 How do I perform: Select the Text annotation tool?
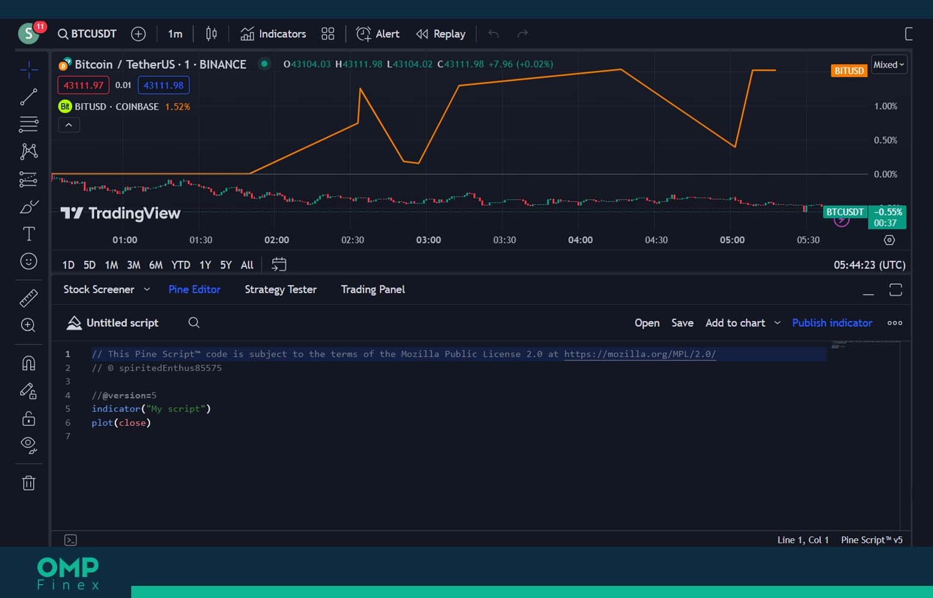[28, 234]
